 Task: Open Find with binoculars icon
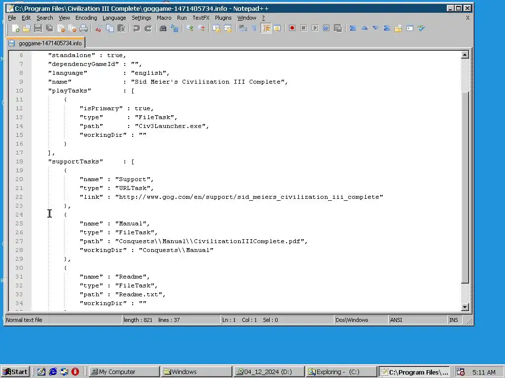click(163, 28)
